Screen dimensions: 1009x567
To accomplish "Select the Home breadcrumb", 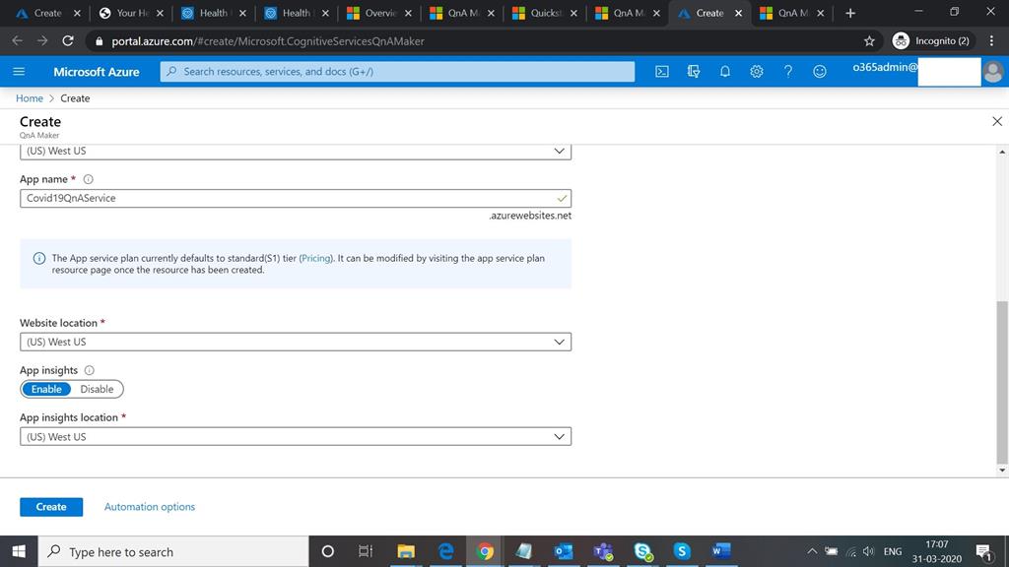I will pyautogui.click(x=29, y=98).
